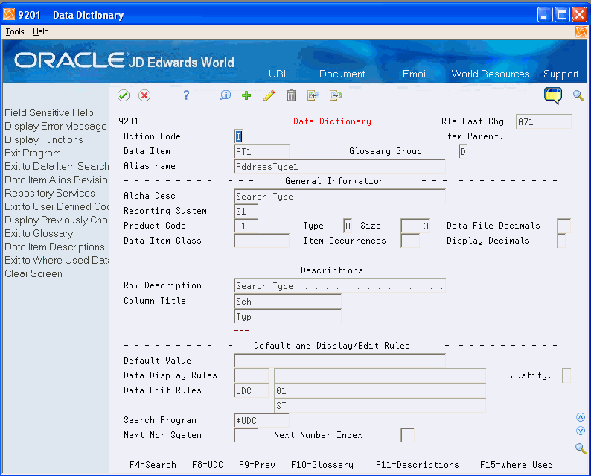Click the top-right magnifier search icon
Image resolution: width=591 pixels, height=476 pixels.
(x=578, y=95)
